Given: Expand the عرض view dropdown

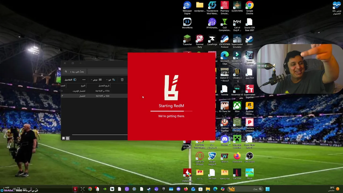Looking at the screenshot, I should [96, 80].
